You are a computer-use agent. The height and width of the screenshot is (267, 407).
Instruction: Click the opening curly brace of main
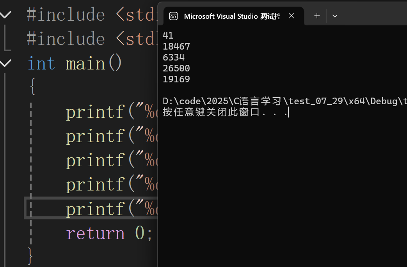pyautogui.click(x=33, y=87)
